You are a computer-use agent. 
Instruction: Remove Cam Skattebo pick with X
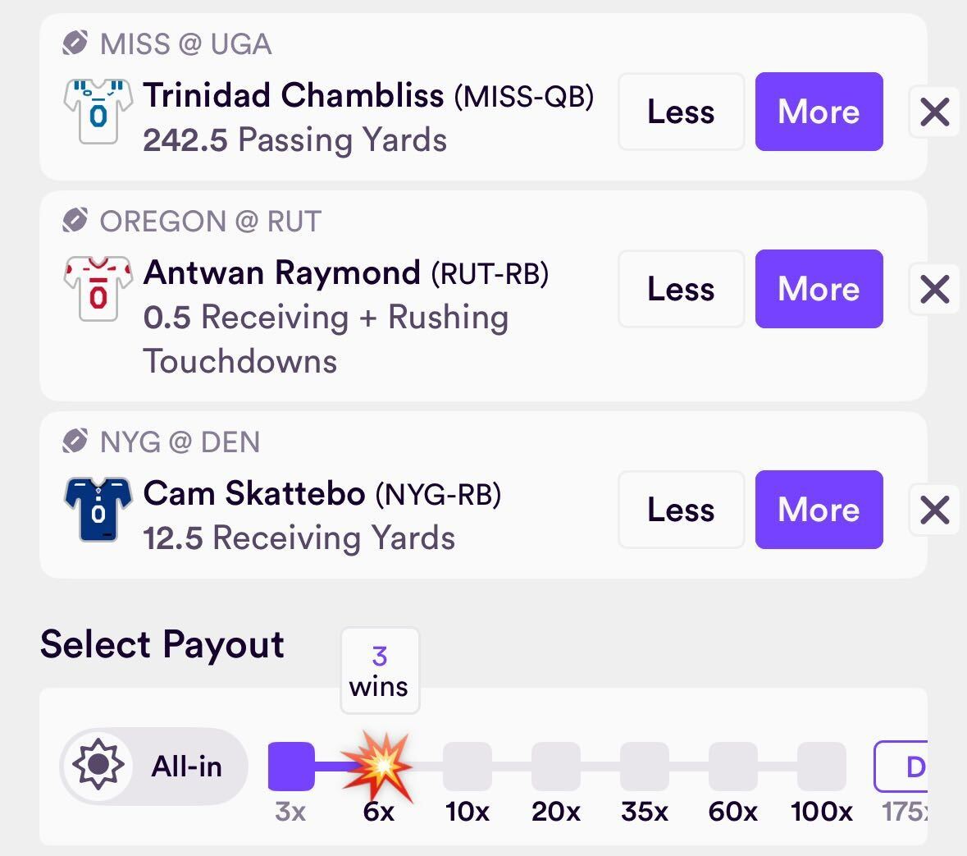(x=934, y=510)
